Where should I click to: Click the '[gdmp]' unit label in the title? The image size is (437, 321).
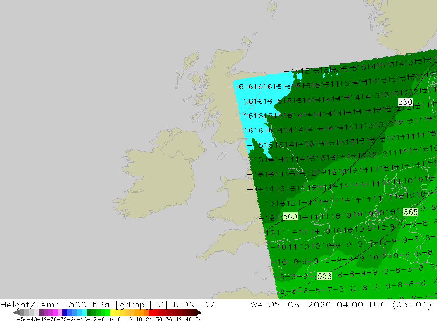(x=132, y=304)
